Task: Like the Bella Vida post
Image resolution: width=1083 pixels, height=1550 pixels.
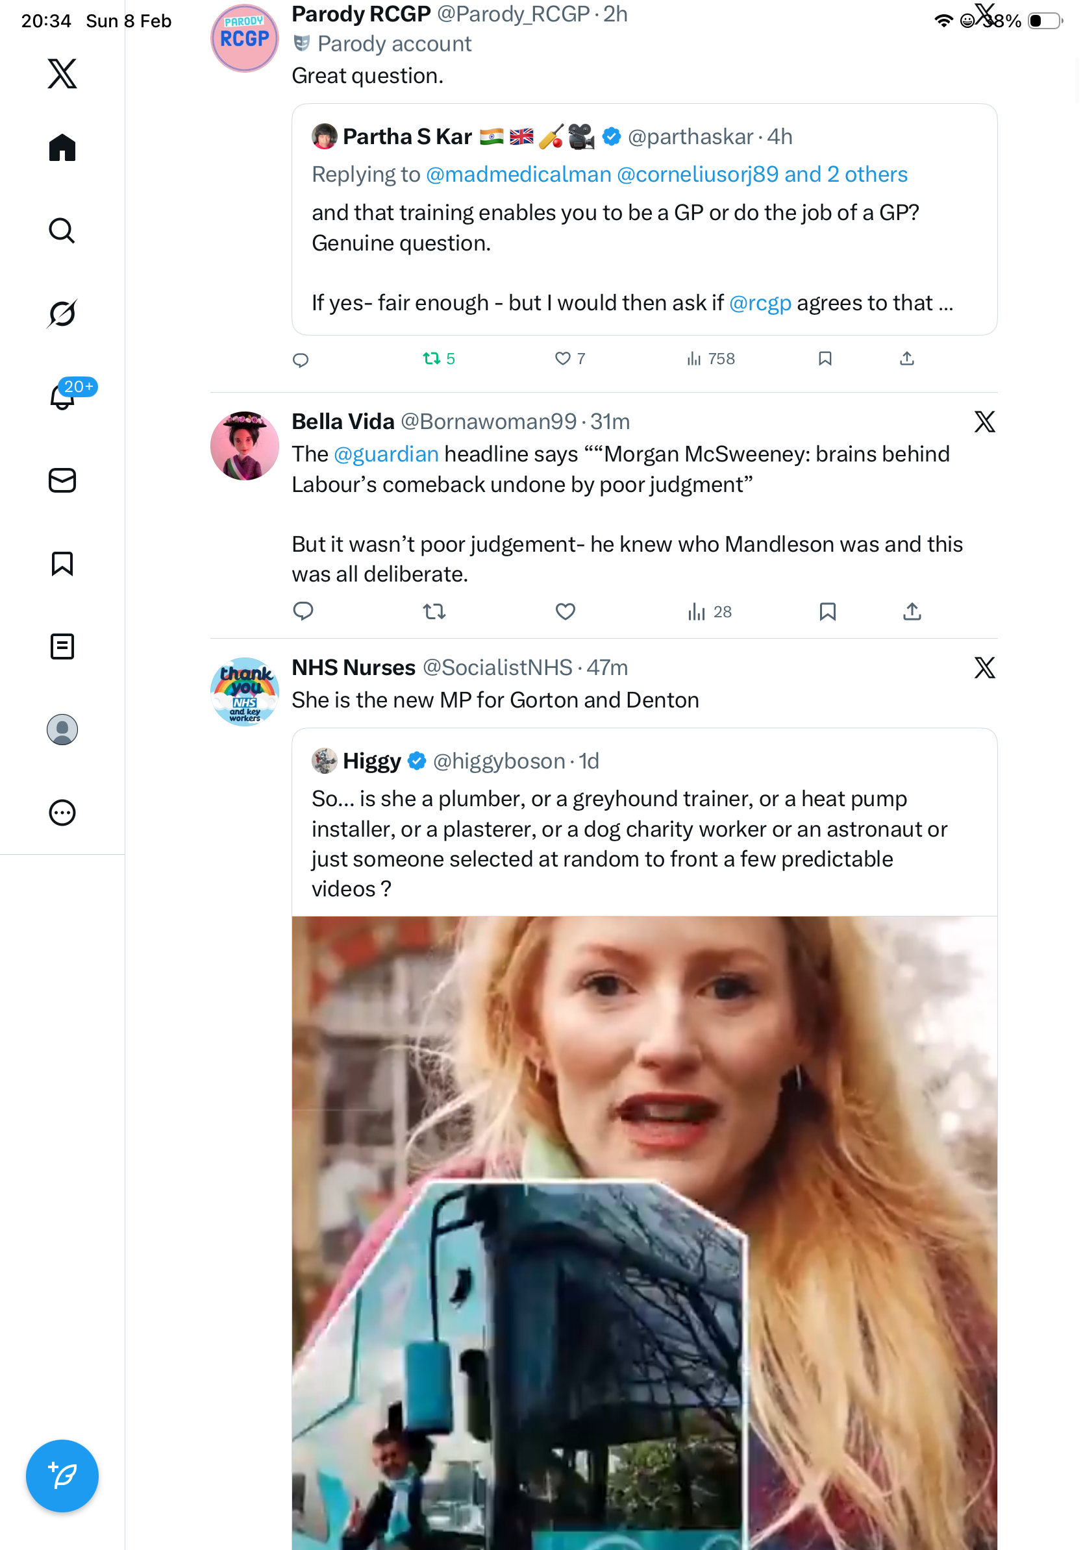Action: click(565, 611)
